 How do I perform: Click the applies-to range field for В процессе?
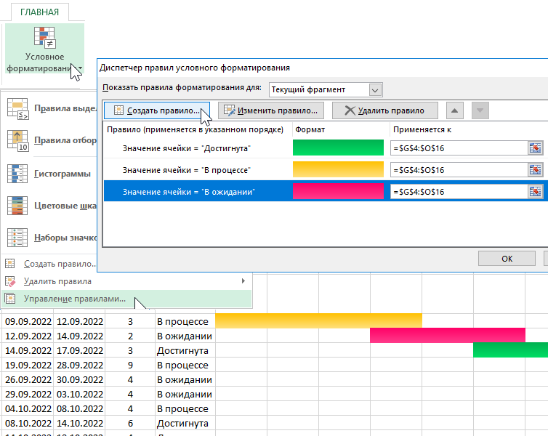click(458, 169)
